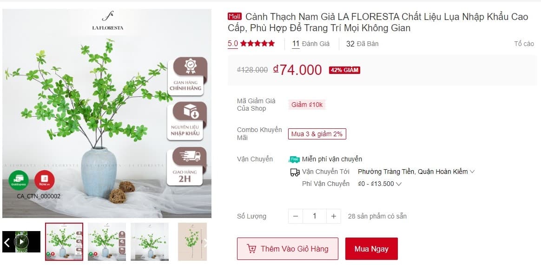Click the quantity input field
The width and height of the screenshot is (541, 265).
[x=314, y=216]
